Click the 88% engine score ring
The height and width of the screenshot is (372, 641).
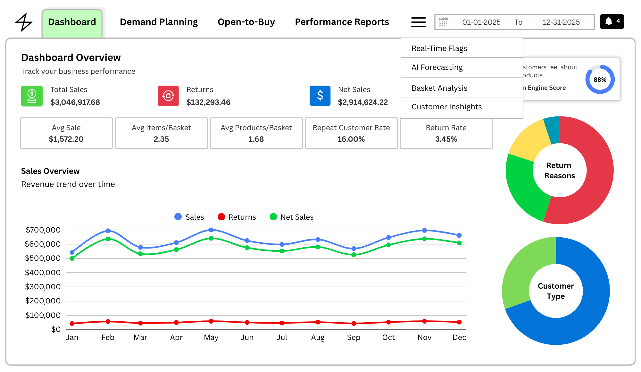(600, 80)
